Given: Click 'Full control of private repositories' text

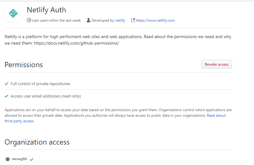Looking at the screenshot, I should click(x=40, y=84).
